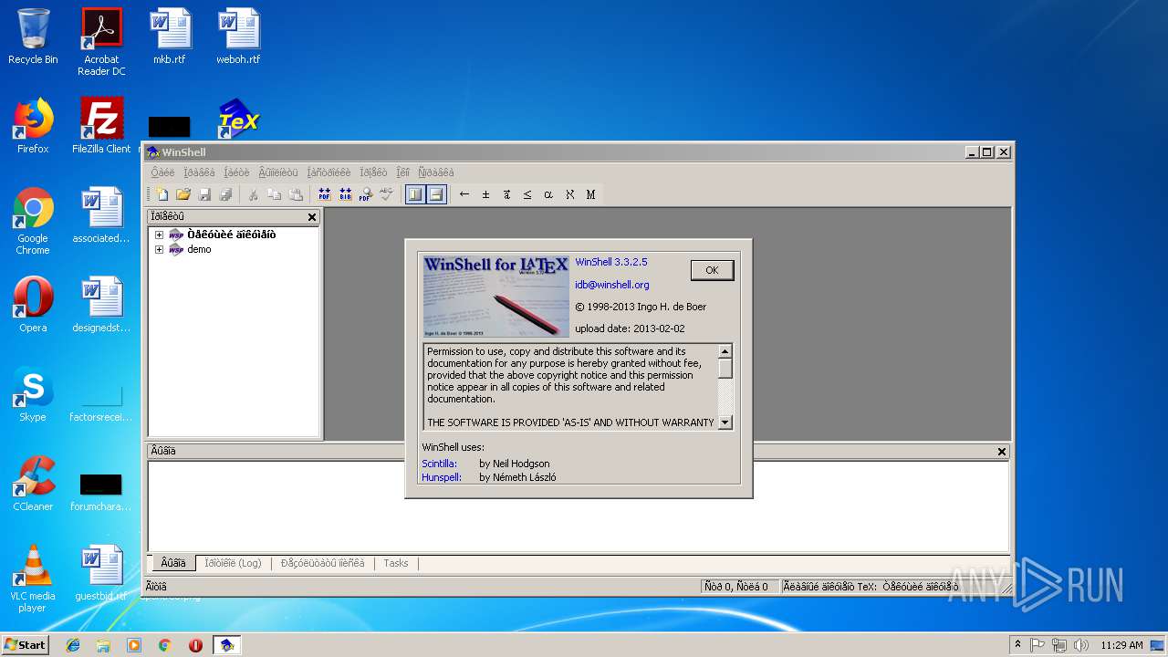
Task: Toggle the project side pane button
Action: [415, 194]
